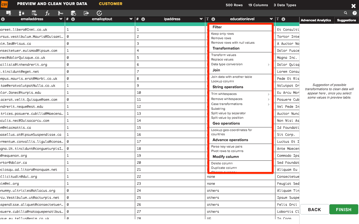
Task: Choose Duplicate column
Action: coord(224,168)
